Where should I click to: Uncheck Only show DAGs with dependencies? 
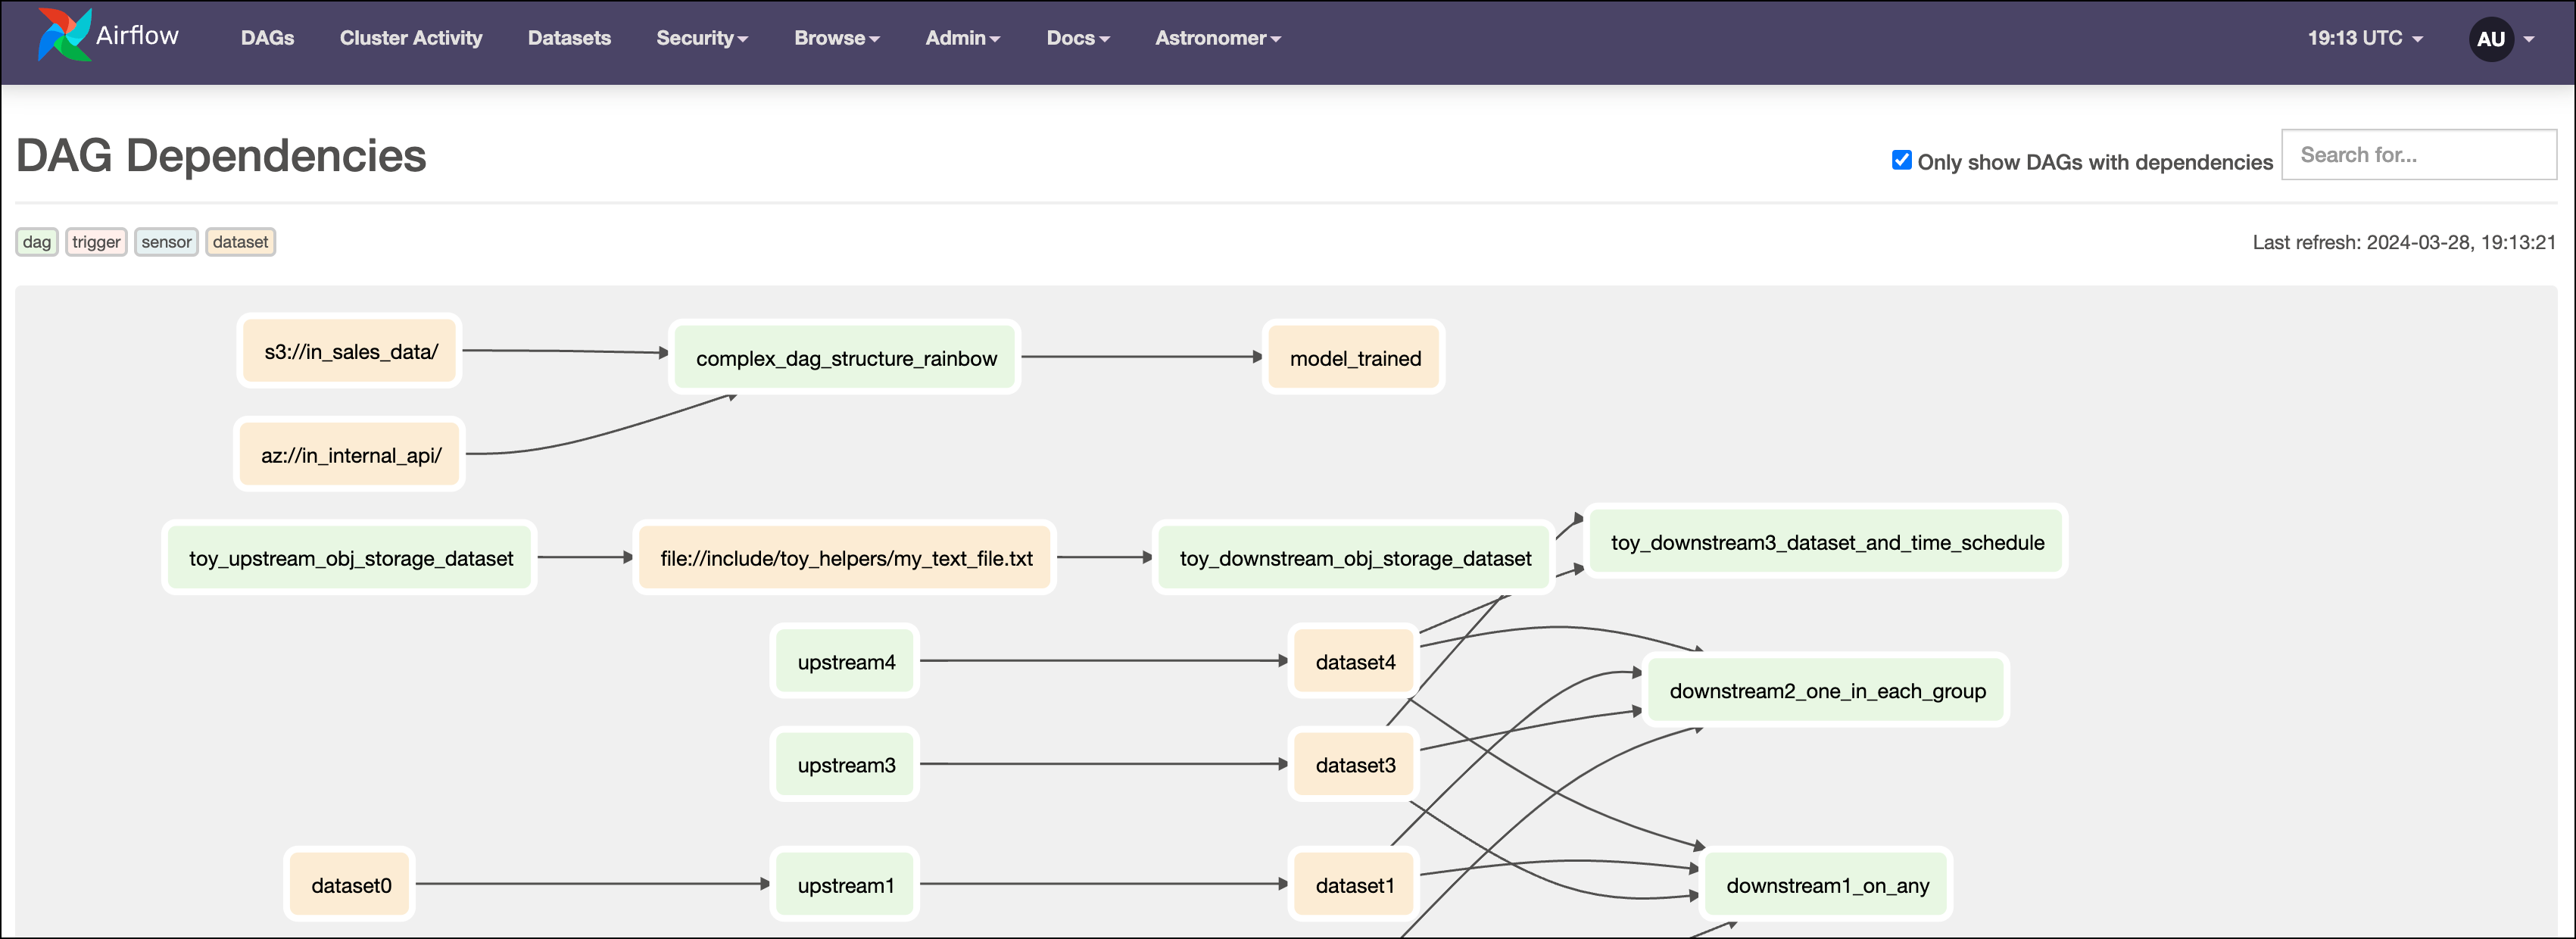[x=1901, y=159]
